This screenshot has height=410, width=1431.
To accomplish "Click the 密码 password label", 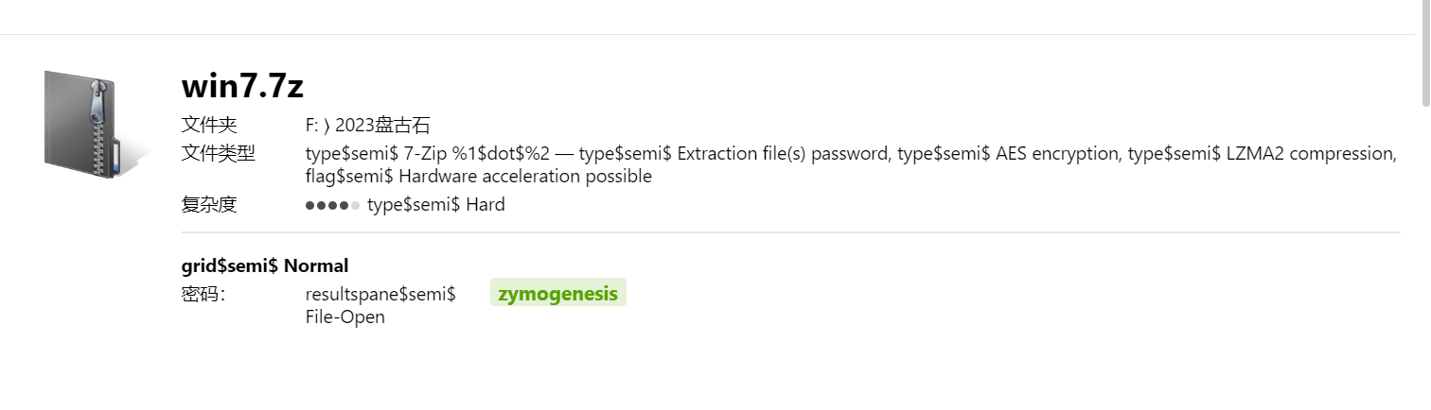I will (203, 294).
